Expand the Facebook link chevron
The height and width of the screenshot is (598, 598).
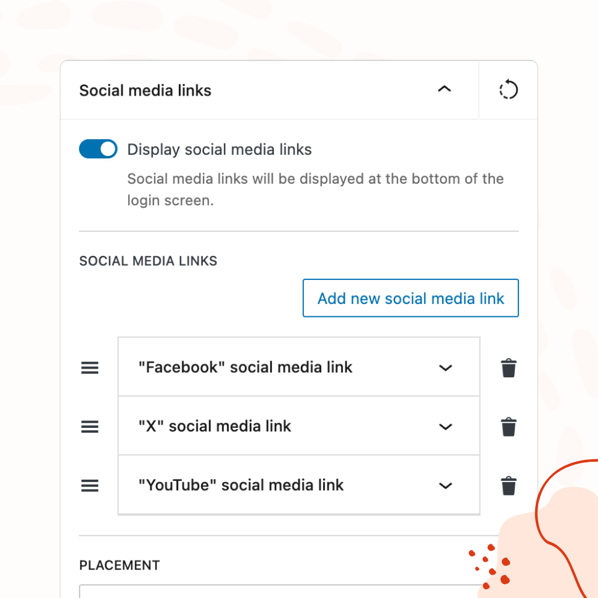click(x=445, y=368)
